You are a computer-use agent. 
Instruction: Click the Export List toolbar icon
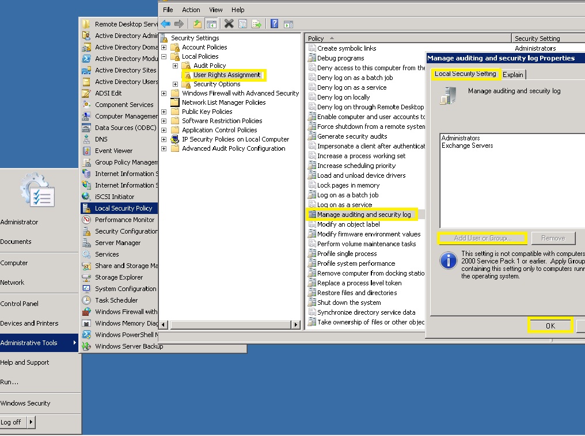coord(256,24)
